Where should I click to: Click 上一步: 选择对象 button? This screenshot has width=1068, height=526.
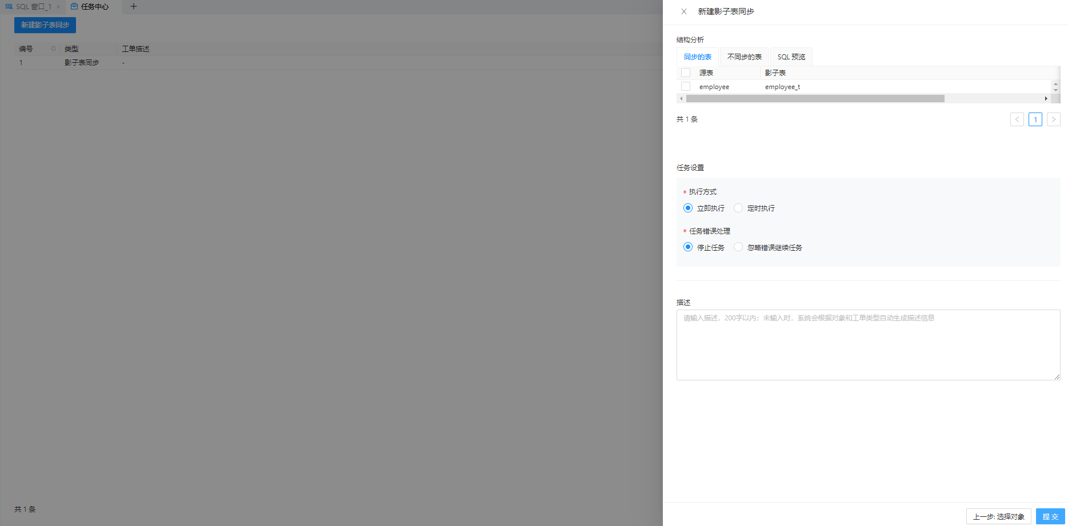[x=999, y=516]
